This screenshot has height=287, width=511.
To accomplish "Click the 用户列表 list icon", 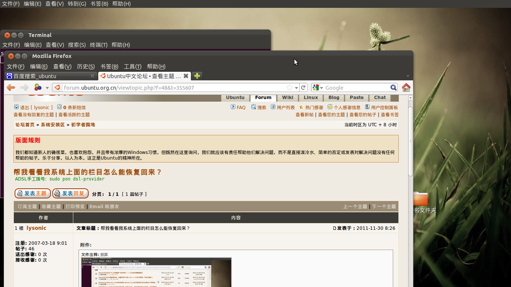I will pyautogui.click(x=273, y=107).
